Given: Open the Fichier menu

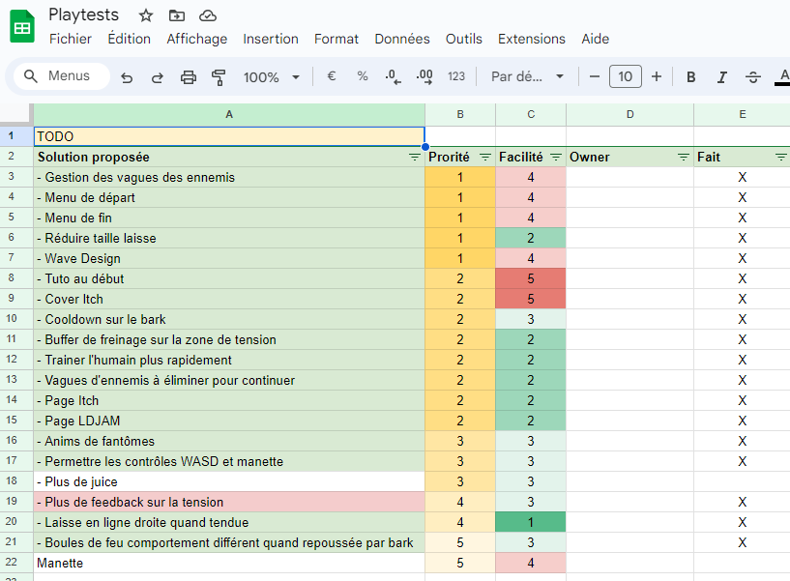Looking at the screenshot, I should click(71, 39).
